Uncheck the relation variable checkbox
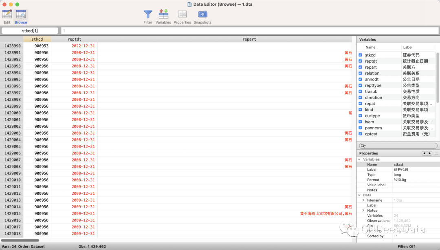440x250 pixels. pos(360,73)
